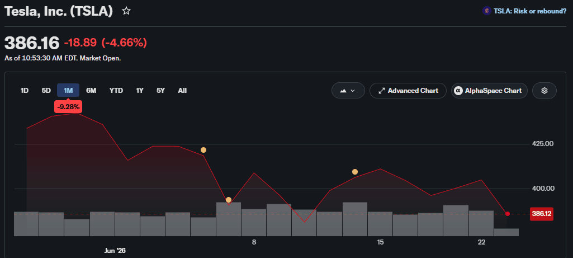
Task: Select the 1D time range
Action: pyautogui.click(x=25, y=91)
